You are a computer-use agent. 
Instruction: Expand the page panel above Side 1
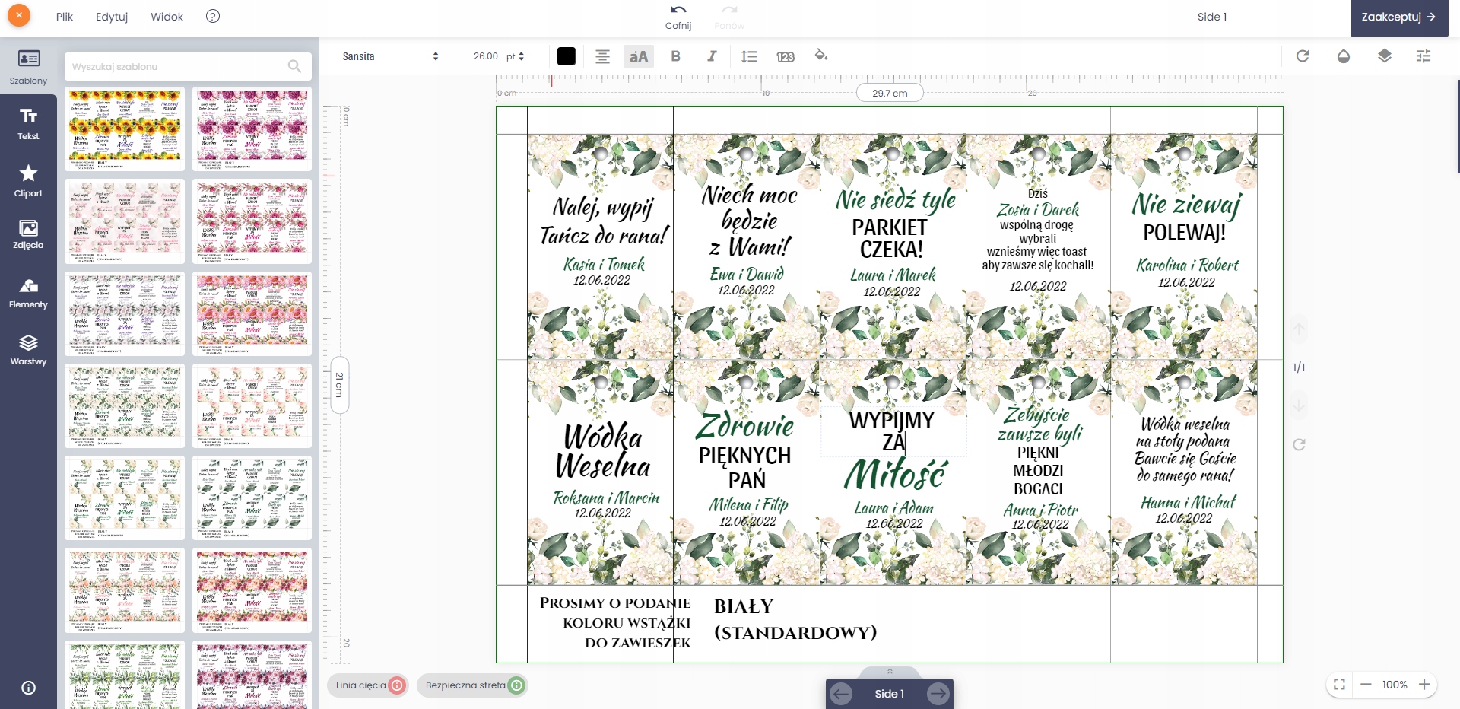coord(889,671)
